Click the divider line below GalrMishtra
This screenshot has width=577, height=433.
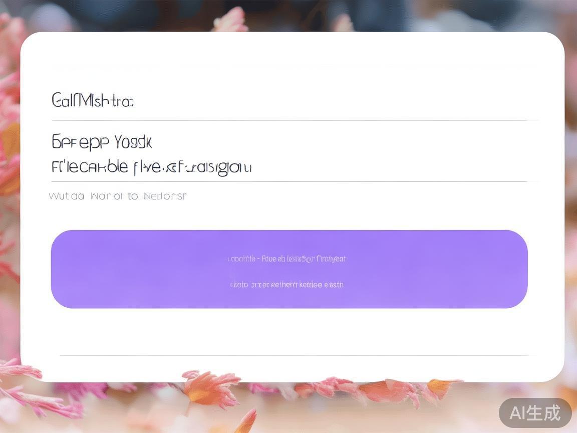[289, 120]
